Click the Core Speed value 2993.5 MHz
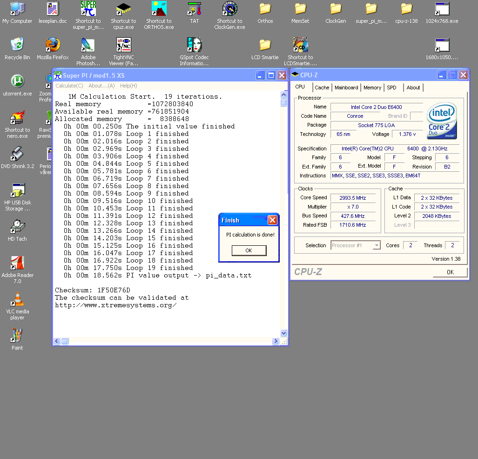This screenshot has width=478, height=459. [353, 198]
